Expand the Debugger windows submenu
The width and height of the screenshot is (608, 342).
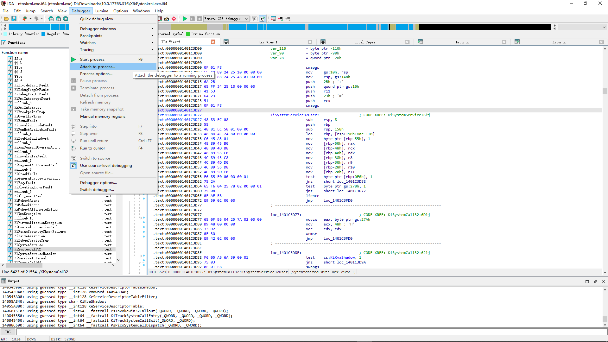tap(98, 28)
